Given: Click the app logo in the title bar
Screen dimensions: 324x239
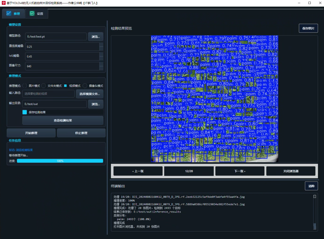Looking at the screenshot, I should coord(3,3).
